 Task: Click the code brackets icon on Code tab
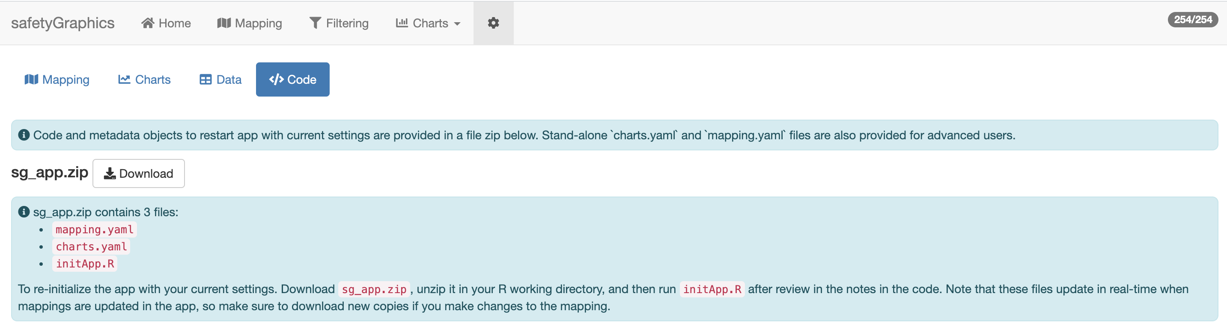coord(276,79)
